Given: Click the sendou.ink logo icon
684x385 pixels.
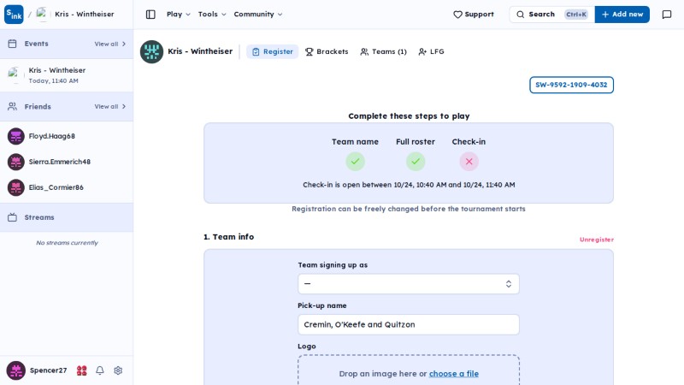Looking at the screenshot, I should (x=14, y=15).
